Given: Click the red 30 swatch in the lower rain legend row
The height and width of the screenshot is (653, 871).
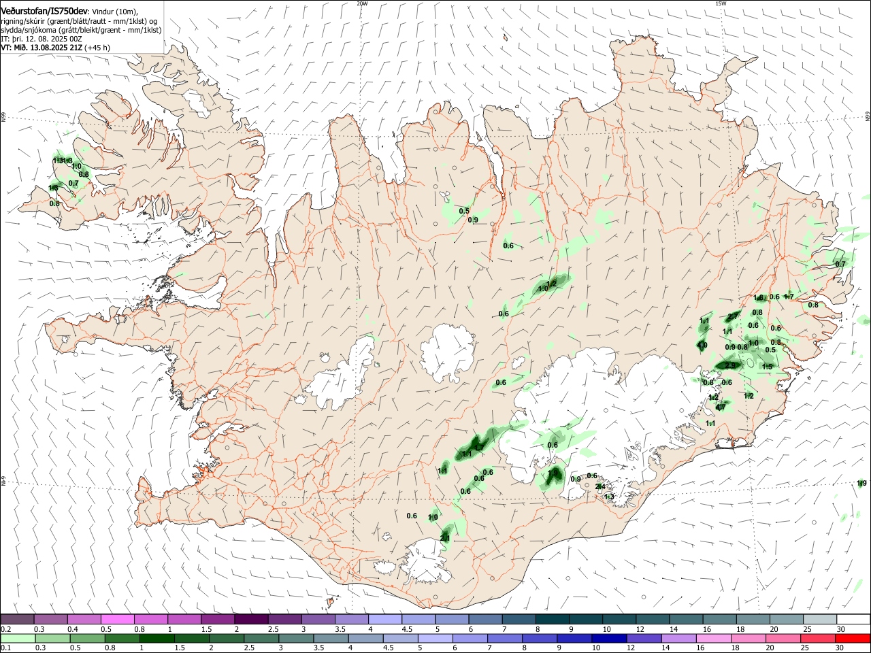Looking at the screenshot, I should click(x=853, y=638).
